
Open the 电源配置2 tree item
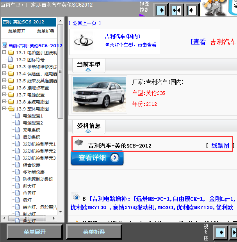tap(33, 123)
